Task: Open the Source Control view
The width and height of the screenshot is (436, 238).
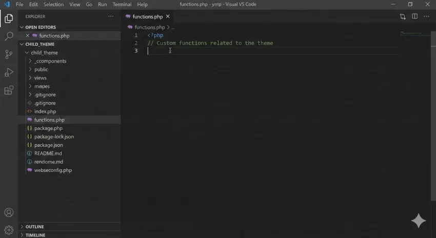Action: [x=9, y=54]
